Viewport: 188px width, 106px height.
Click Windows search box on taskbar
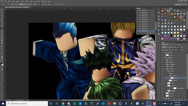[x=27, y=103]
